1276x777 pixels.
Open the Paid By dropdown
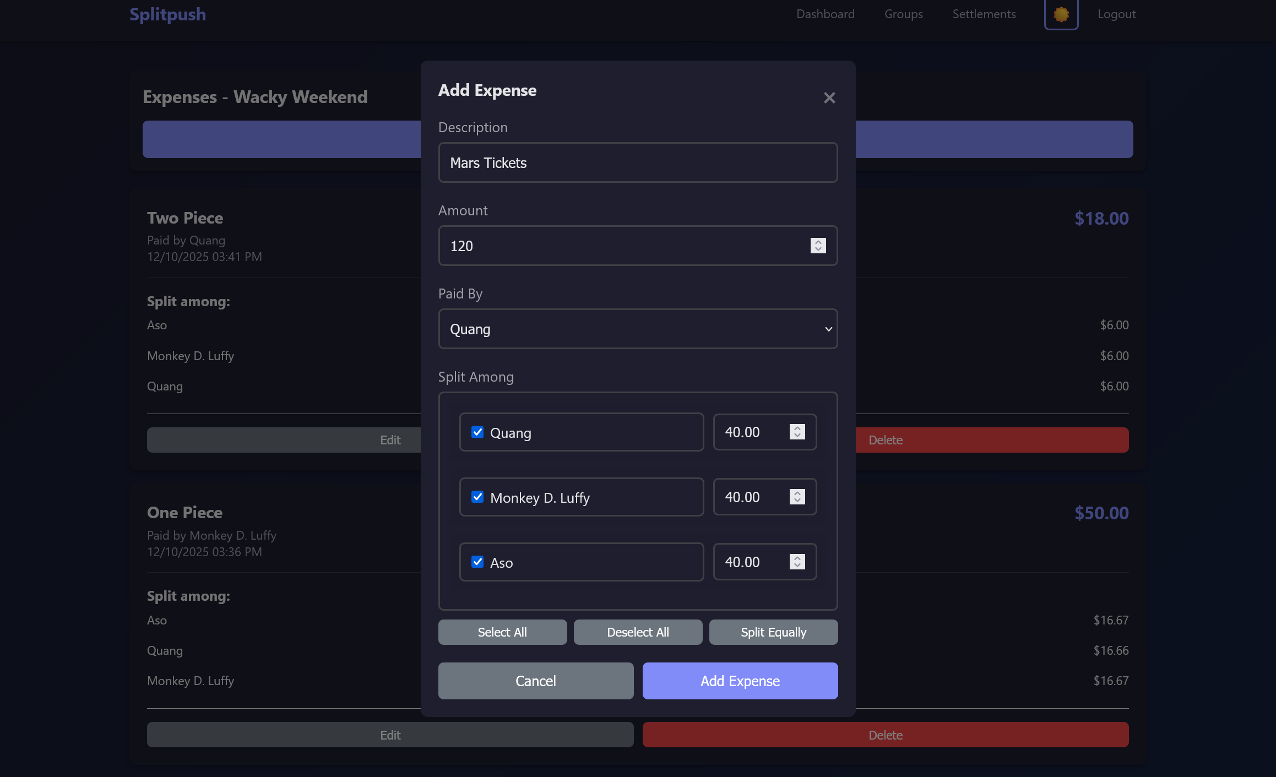(638, 329)
